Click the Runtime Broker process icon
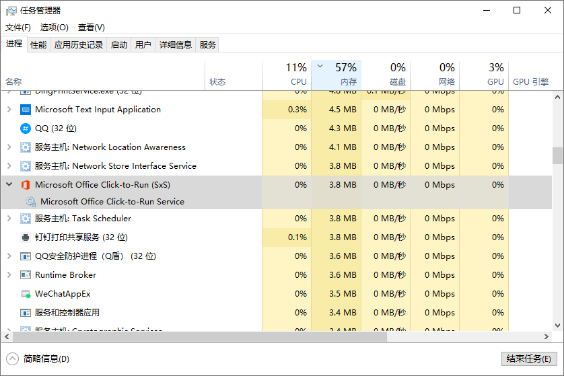 click(26, 275)
